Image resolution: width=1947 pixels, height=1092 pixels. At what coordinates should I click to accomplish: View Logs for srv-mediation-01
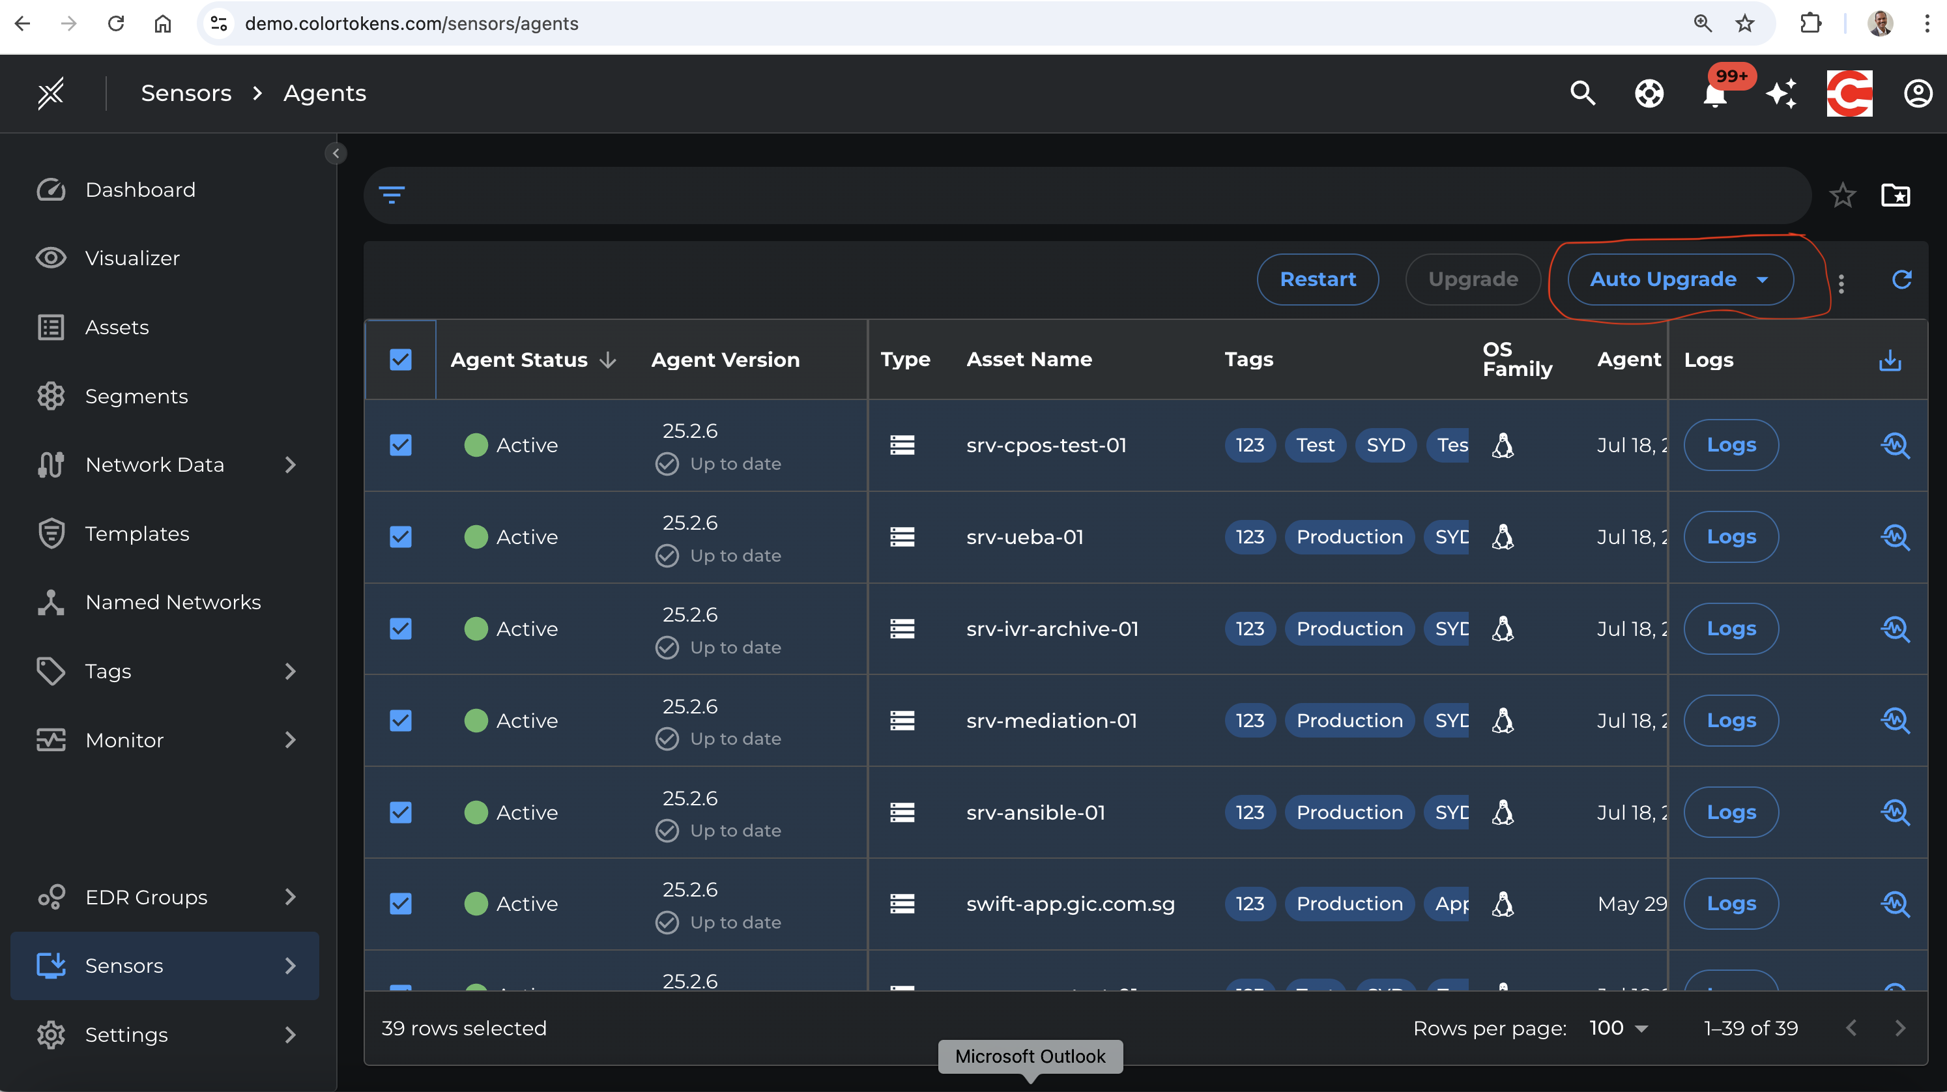click(x=1730, y=720)
